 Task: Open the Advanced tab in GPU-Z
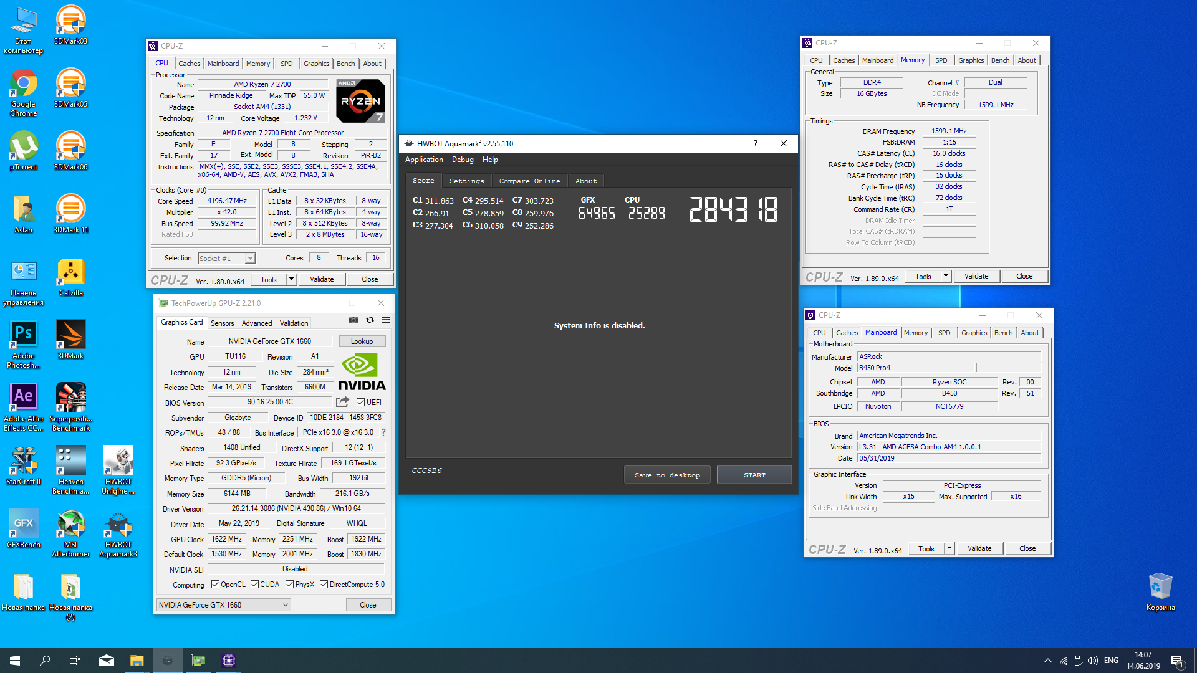click(x=257, y=323)
